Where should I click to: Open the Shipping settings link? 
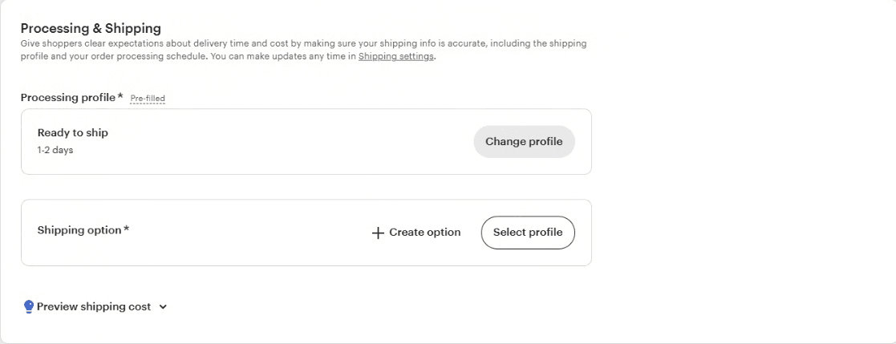[x=396, y=57]
